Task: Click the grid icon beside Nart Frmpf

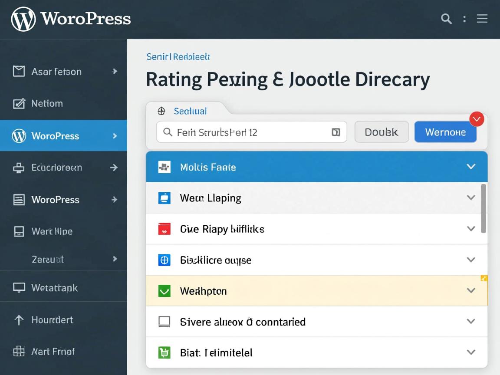Action: tap(19, 352)
